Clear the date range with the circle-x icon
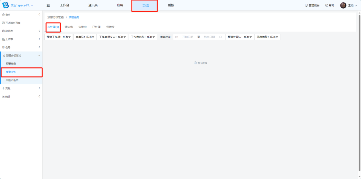 [220, 37]
